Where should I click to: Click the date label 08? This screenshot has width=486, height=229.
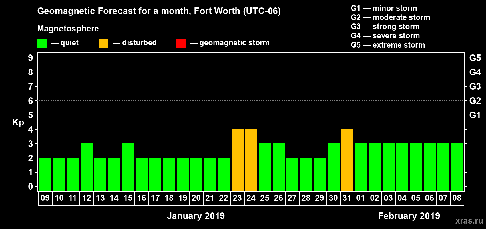point(457,198)
